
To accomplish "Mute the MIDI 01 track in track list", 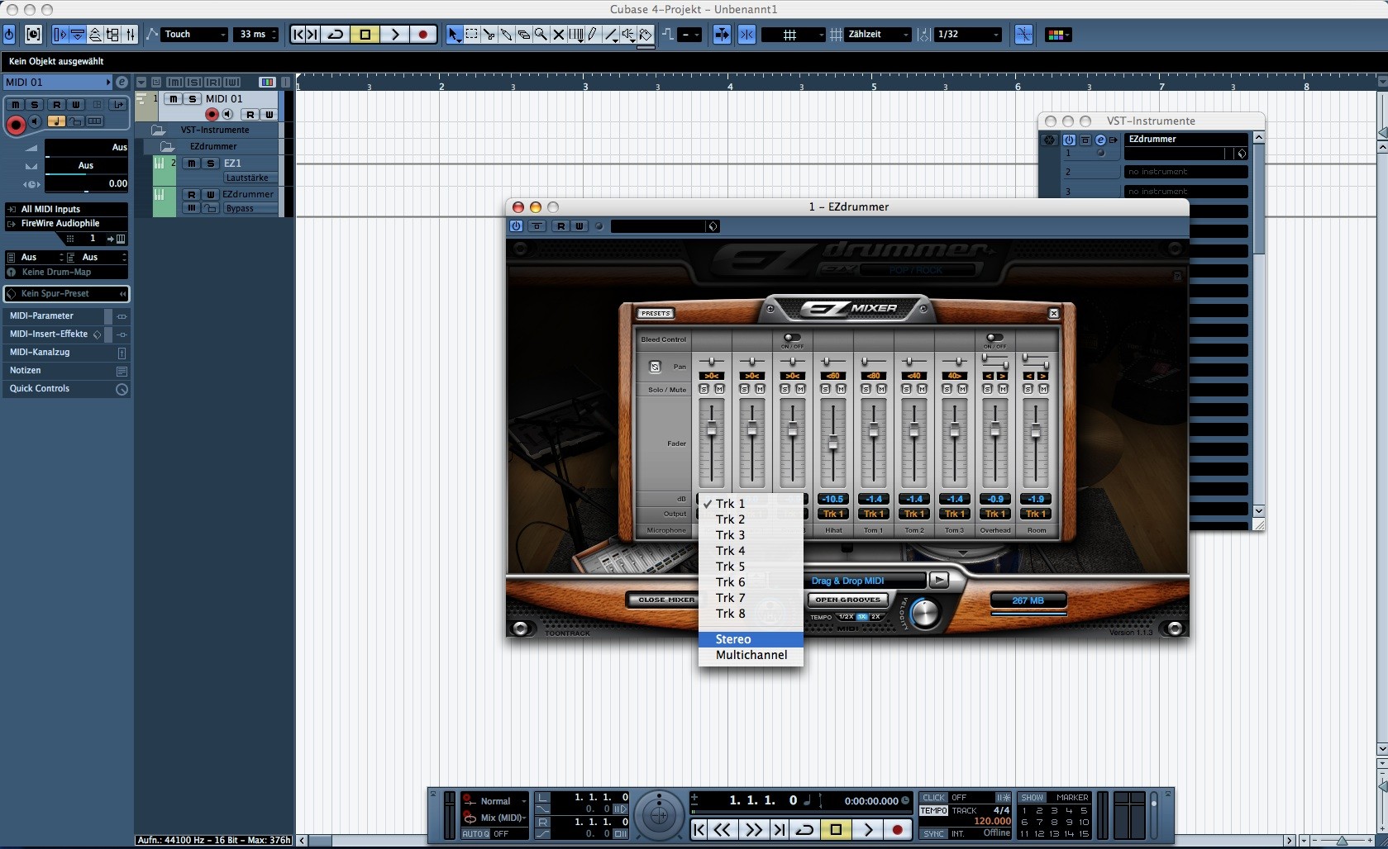I will (x=174, y=99).
